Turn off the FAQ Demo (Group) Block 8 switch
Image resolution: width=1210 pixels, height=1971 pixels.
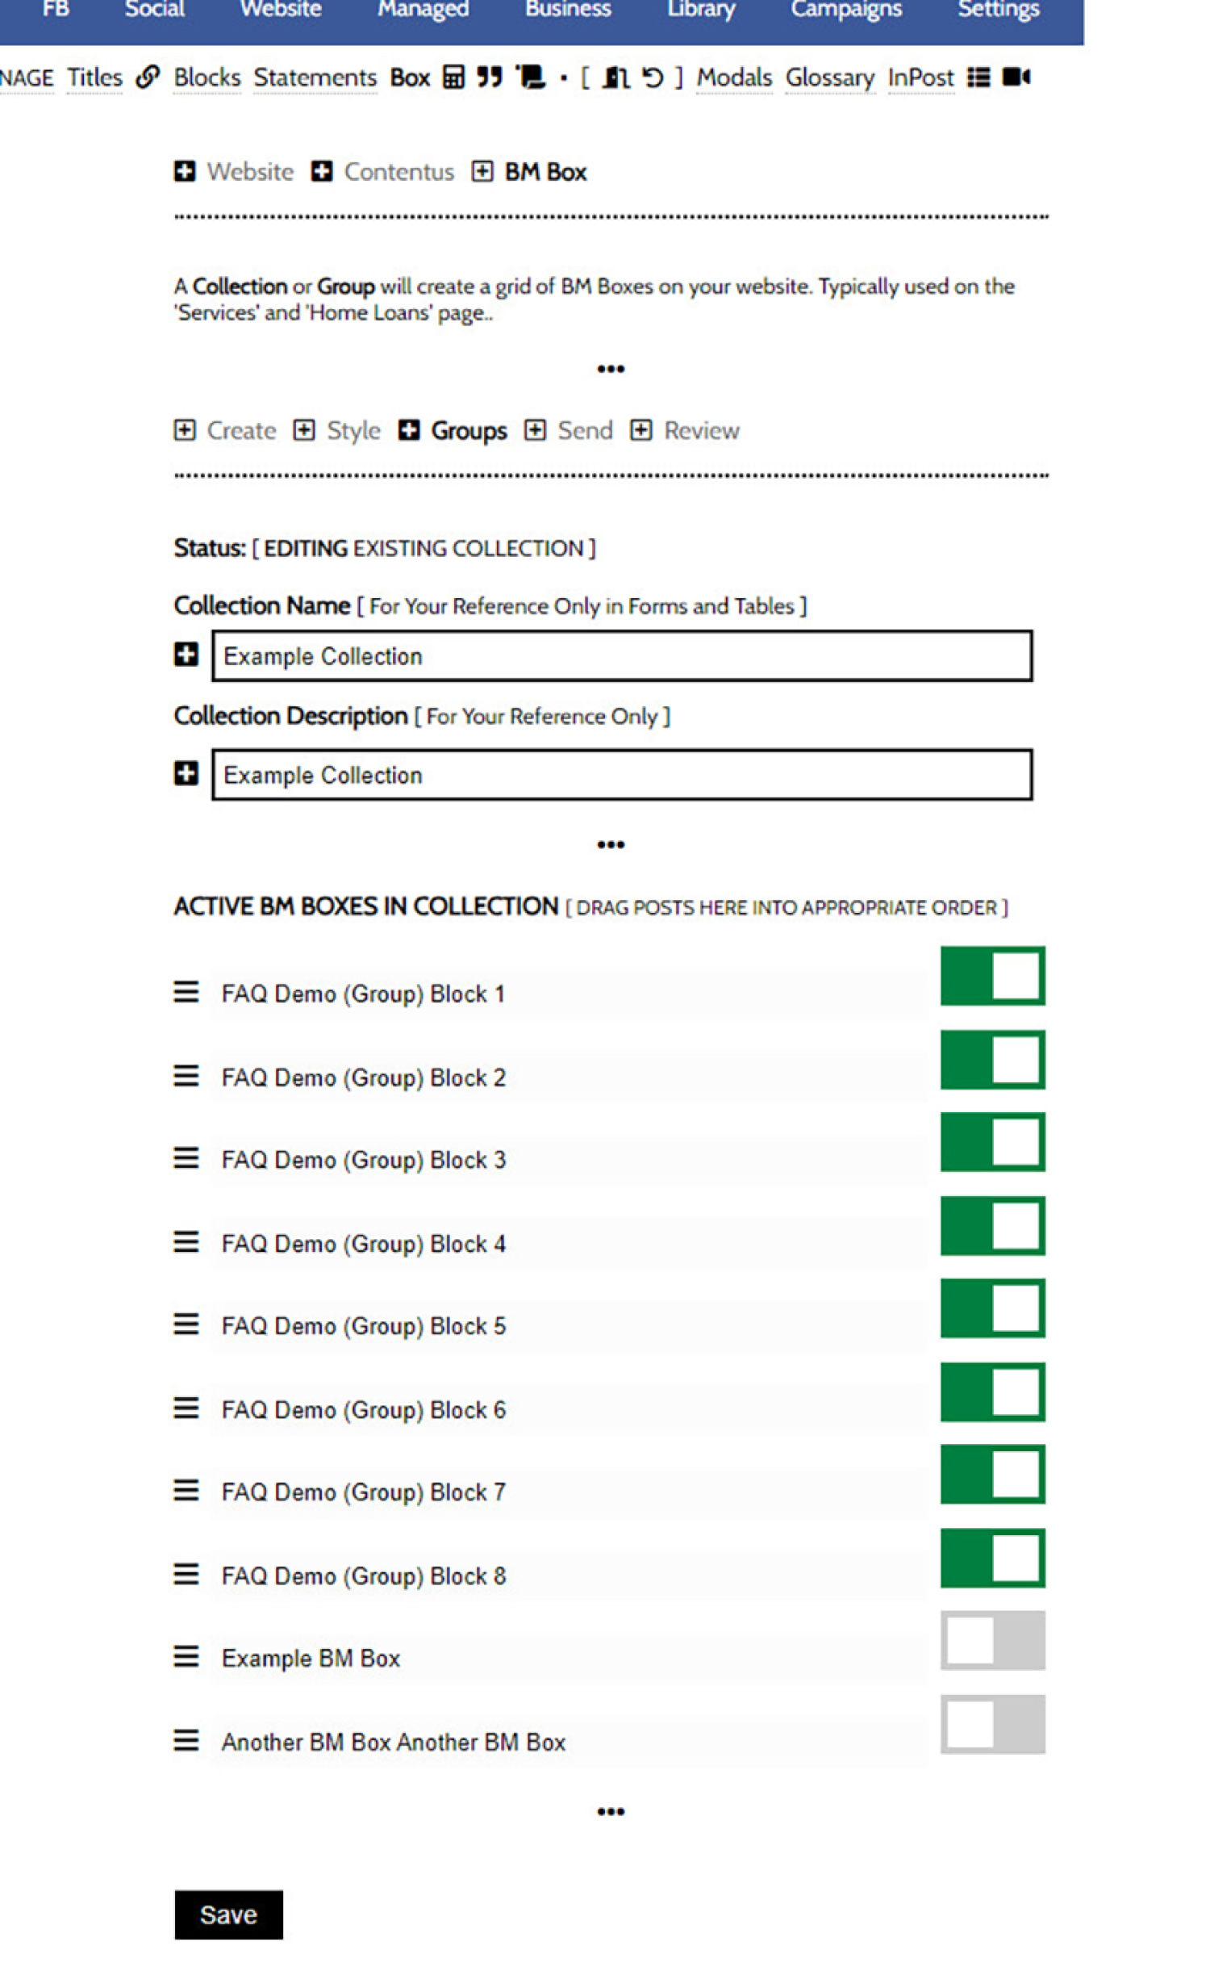click(992, 1557)
